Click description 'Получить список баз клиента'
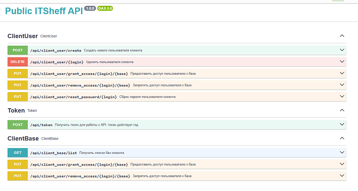This screenshot has width=358, height=191. pyautogui.click(x=102, y=153)
